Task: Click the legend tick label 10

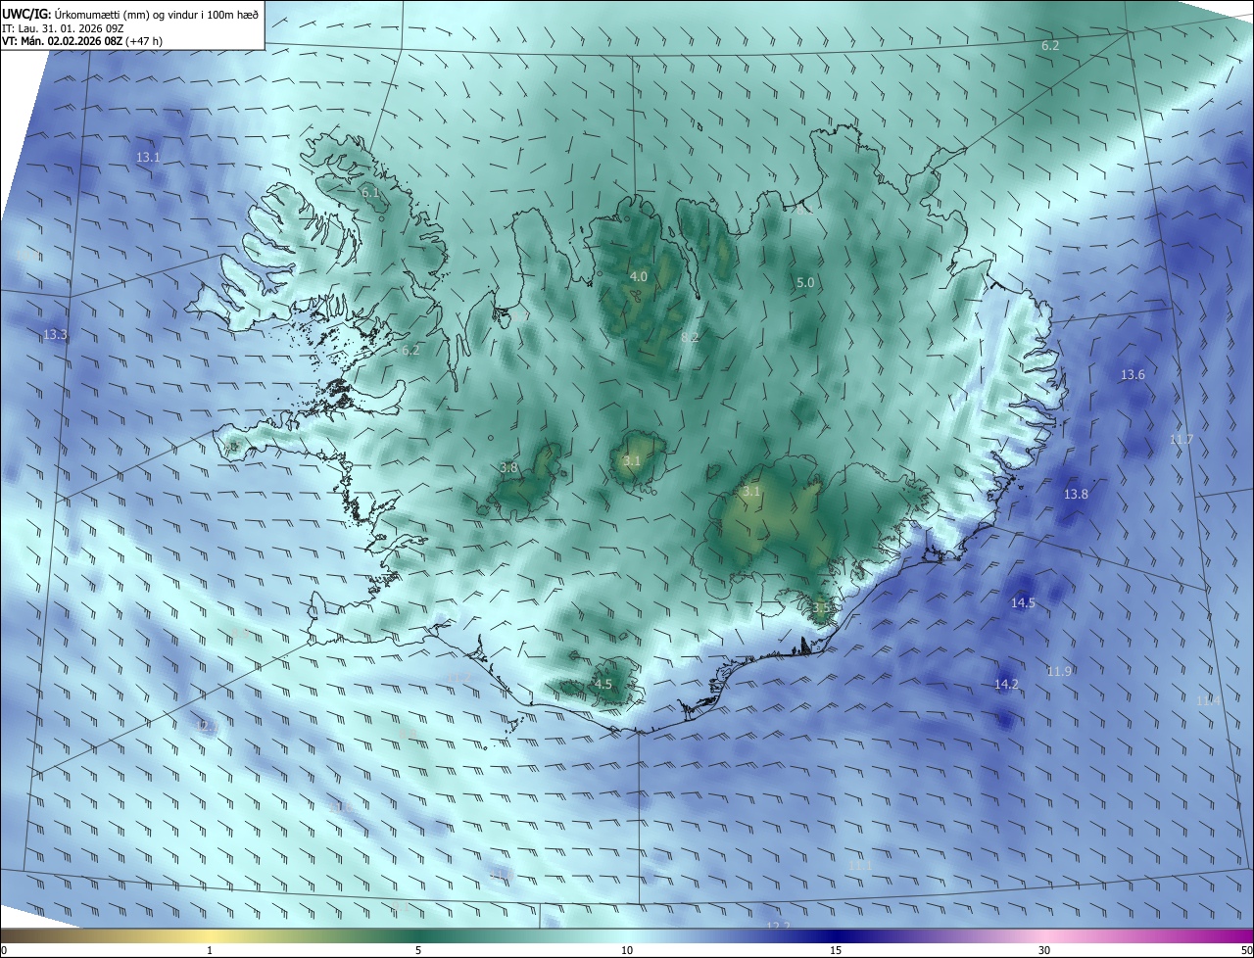Action: click(627, 950)
